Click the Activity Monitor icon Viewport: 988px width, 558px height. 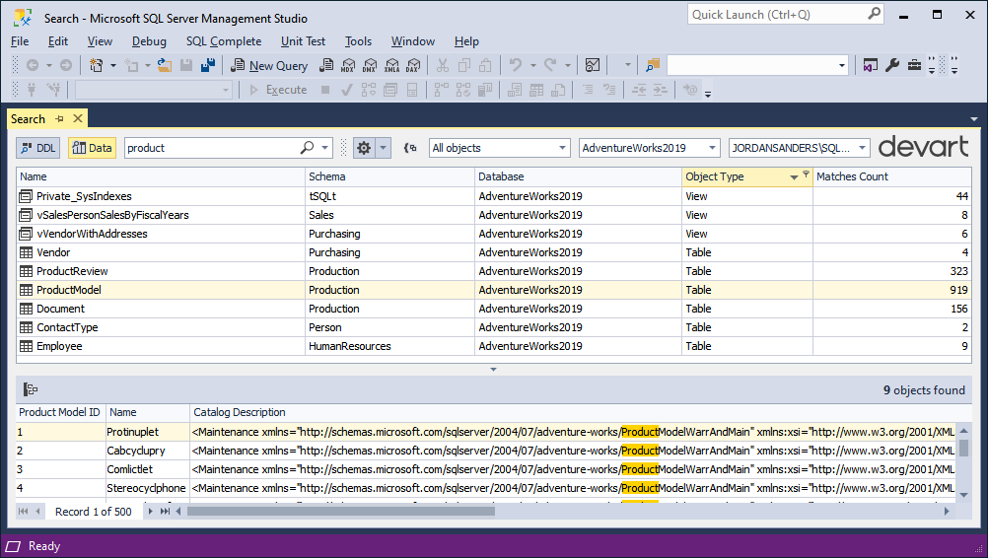593,65
